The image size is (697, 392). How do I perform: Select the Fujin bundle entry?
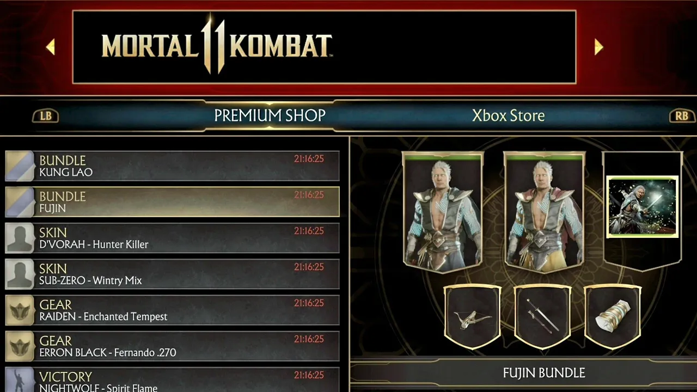coord(172,202)
